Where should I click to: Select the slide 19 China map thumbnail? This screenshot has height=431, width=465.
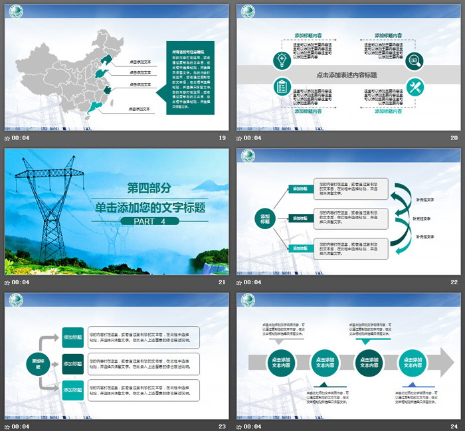pos(116,66)
